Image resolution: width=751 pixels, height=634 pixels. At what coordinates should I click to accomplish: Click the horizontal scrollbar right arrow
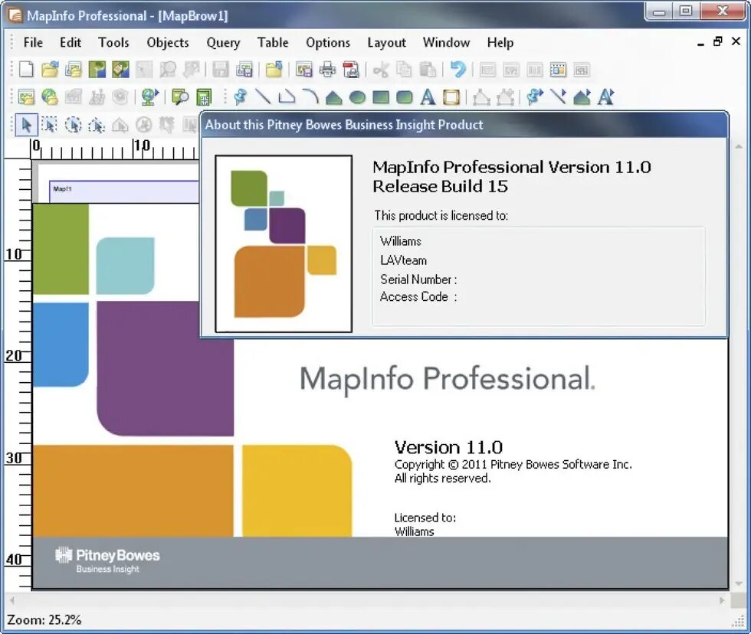pos(722,600)
